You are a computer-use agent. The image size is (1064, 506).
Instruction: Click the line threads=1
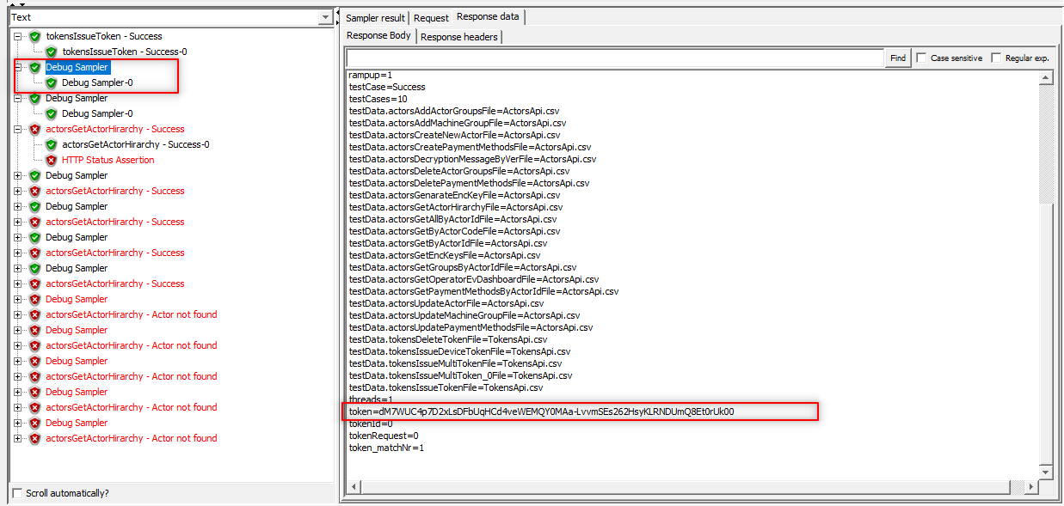[371, 399]
